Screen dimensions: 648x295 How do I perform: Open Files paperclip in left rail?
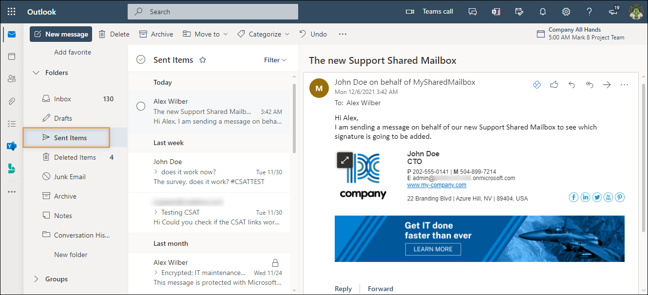(12, 101)
